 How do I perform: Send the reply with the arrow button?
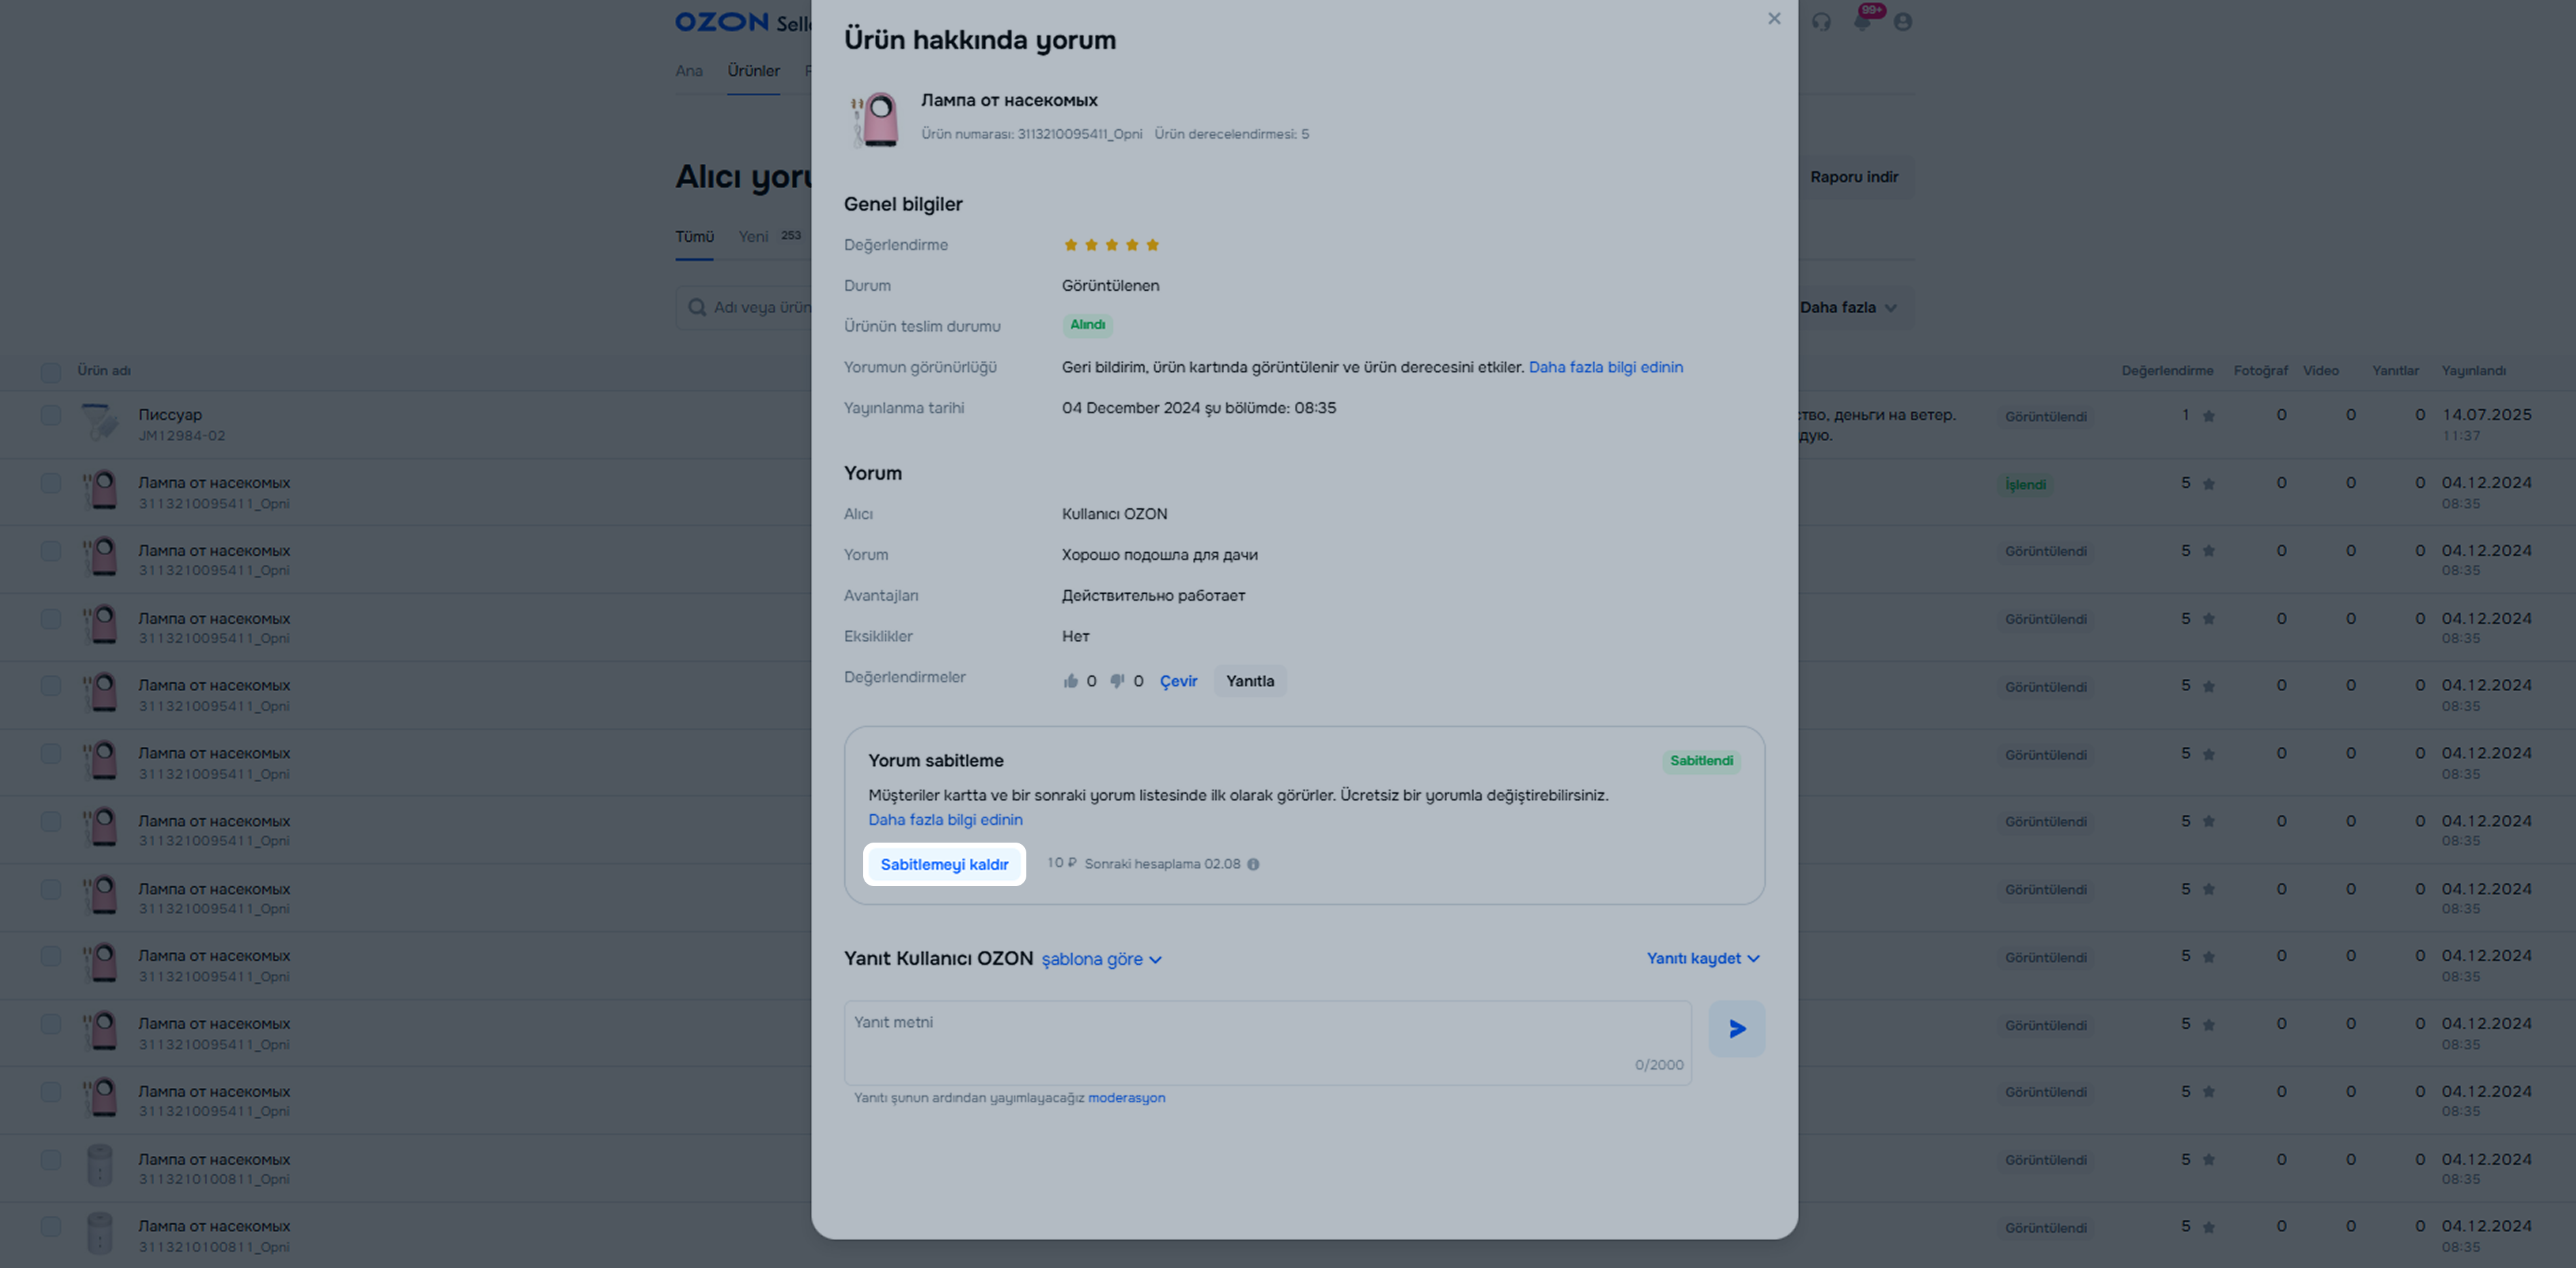pos(1736,1028)
